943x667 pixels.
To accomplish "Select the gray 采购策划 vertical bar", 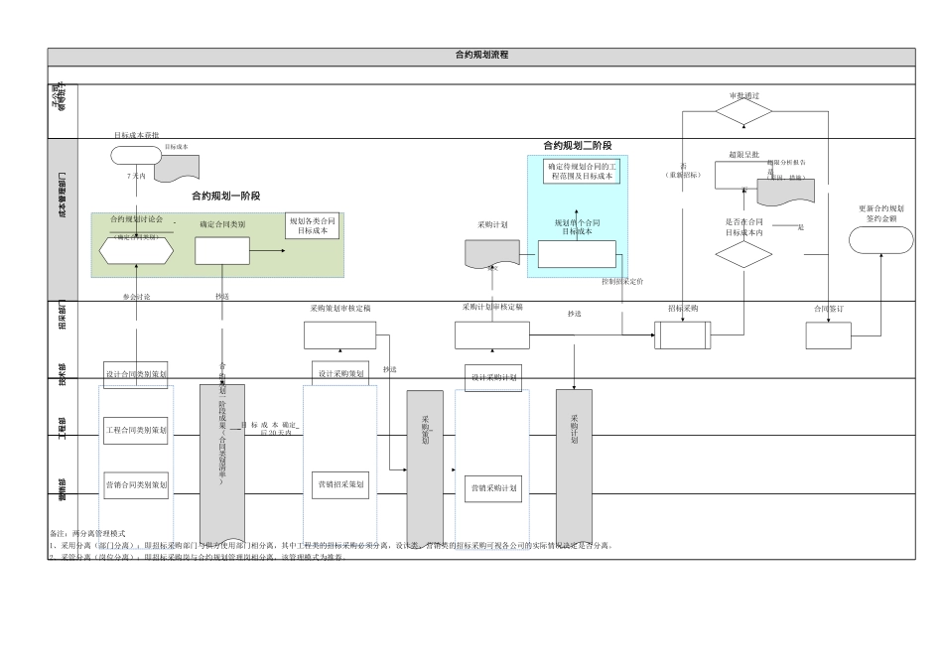I will [425, 467].
